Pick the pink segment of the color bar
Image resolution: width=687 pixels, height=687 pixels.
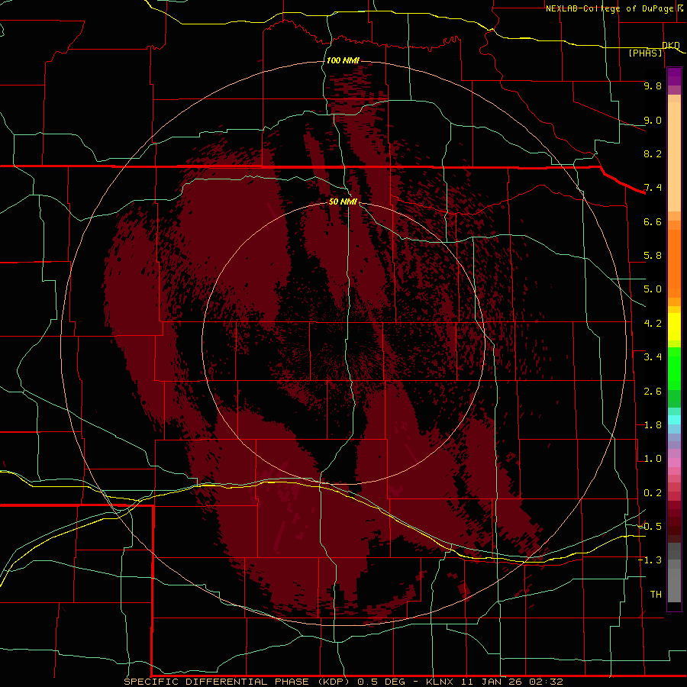pyautogui.click(x=674, y=463)
